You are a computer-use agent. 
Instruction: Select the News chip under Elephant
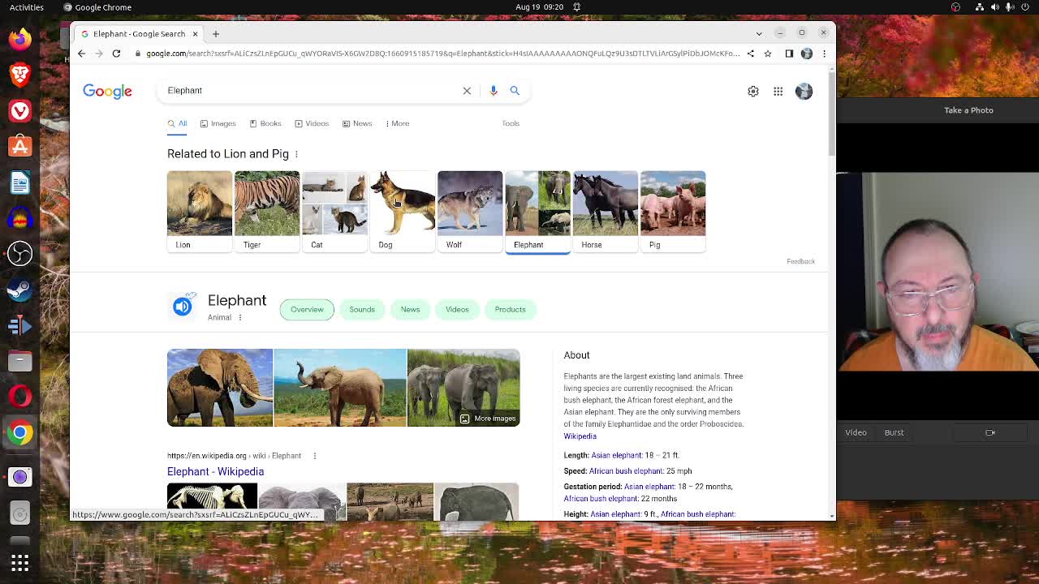coord(410,309)
